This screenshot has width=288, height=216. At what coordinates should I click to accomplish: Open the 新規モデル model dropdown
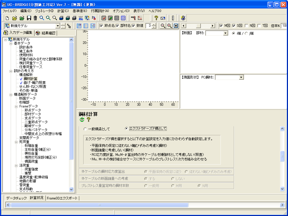[58, 26]
